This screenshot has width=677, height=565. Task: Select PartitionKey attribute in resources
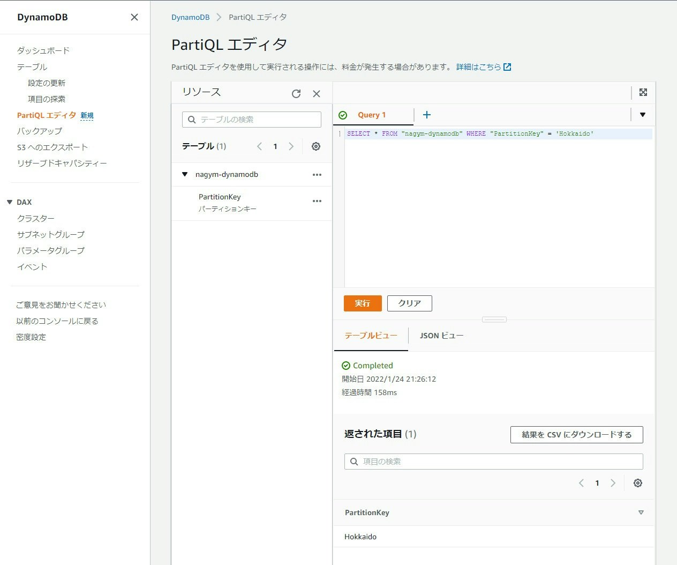(x=220, y=197)
